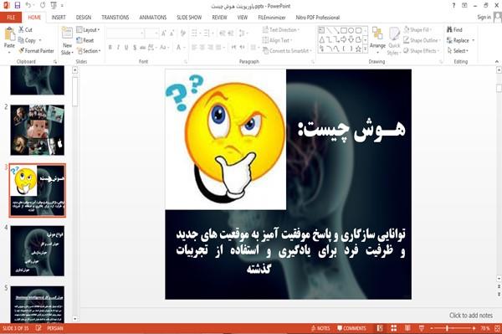Open the font size combo box

click(x=151, y=33)
